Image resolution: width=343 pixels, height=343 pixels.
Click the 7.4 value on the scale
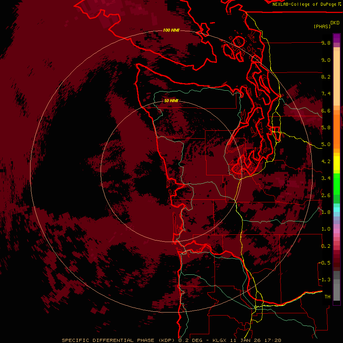pos(326,94)
